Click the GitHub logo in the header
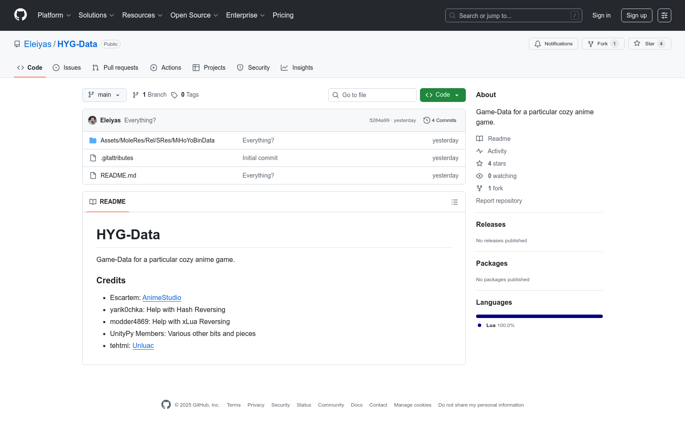 pos(21,15)
